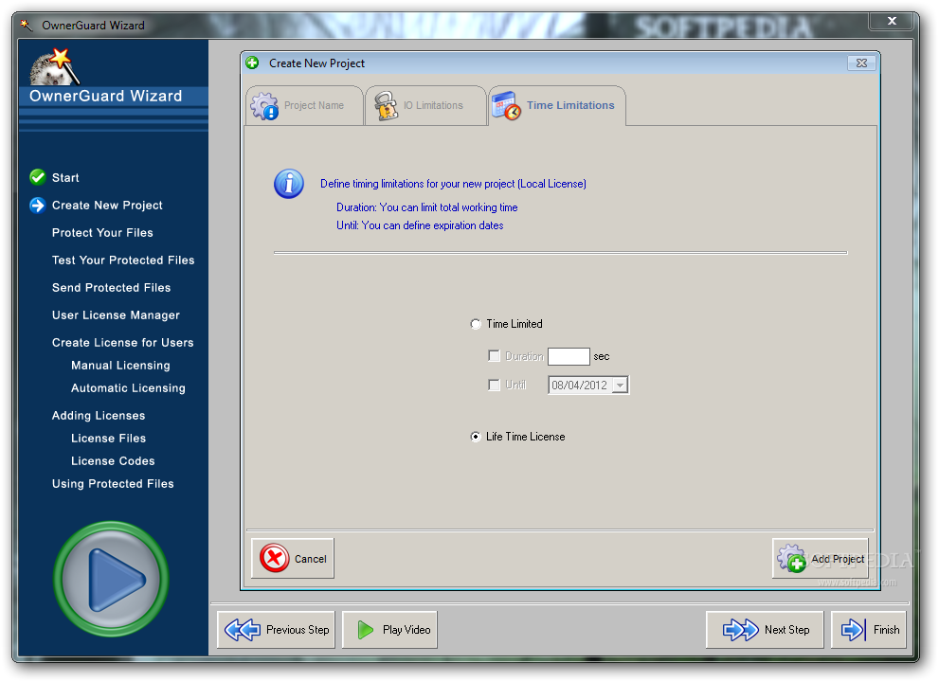
Task: Click the double left arrow Previous Step icon
Action: pyautogui.click(x=243, y=630)
